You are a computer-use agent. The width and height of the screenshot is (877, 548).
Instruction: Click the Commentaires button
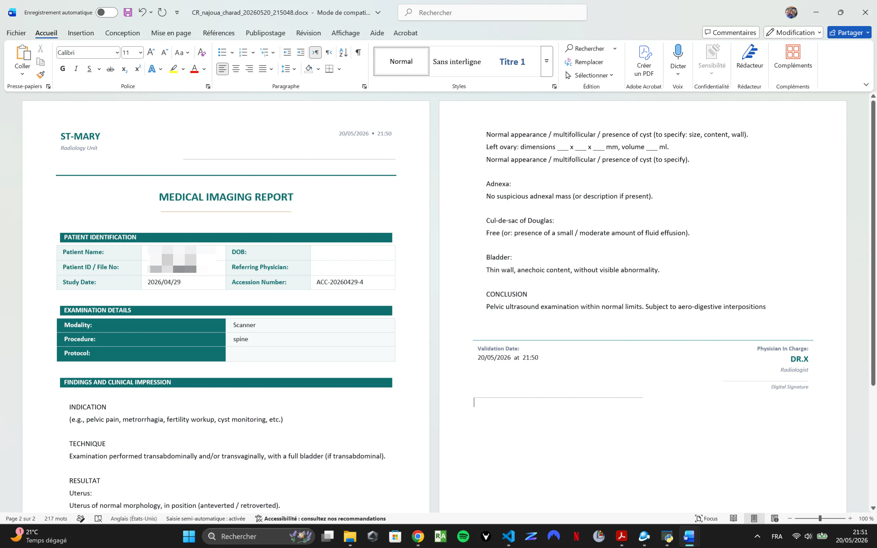pyautogui.click(x=731, y=33)
